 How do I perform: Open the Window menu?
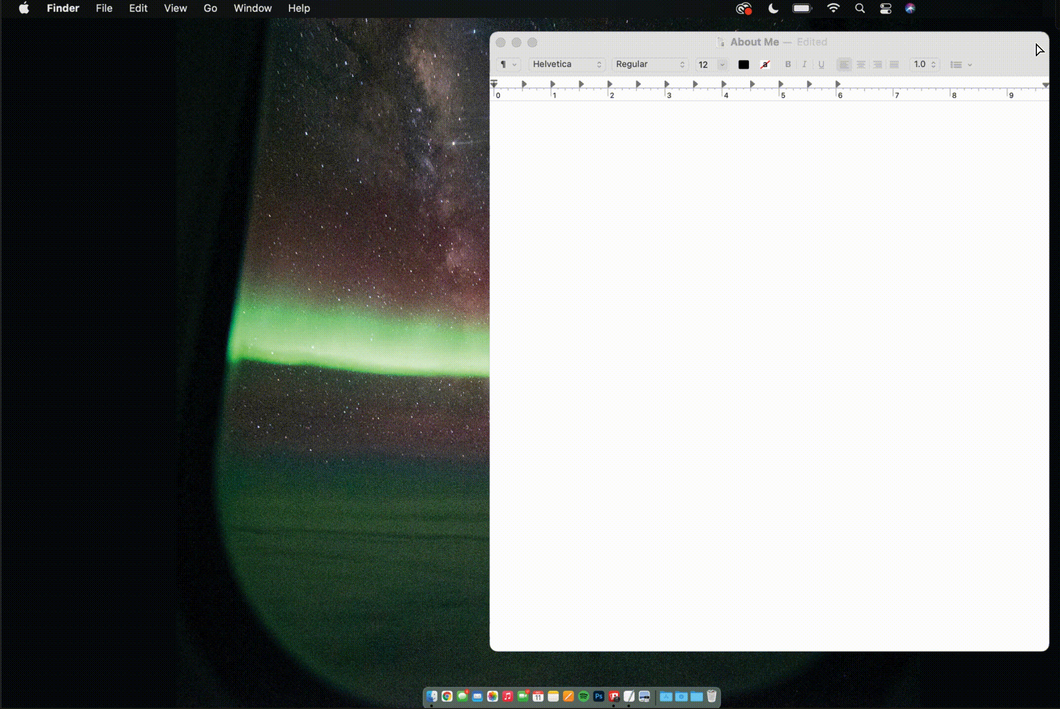(253, 8)
